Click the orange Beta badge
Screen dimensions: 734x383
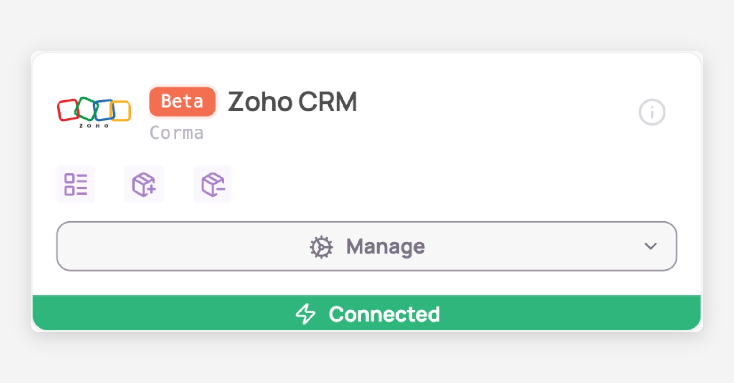[x=182, y=101]
